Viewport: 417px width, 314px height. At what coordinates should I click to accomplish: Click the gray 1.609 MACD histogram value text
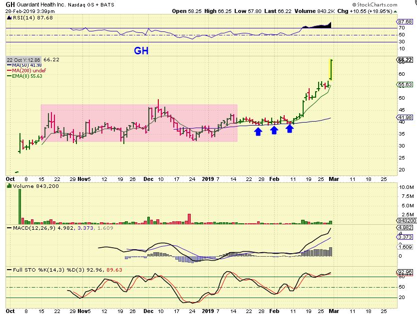pyautogui.click(x=105, y=228)
